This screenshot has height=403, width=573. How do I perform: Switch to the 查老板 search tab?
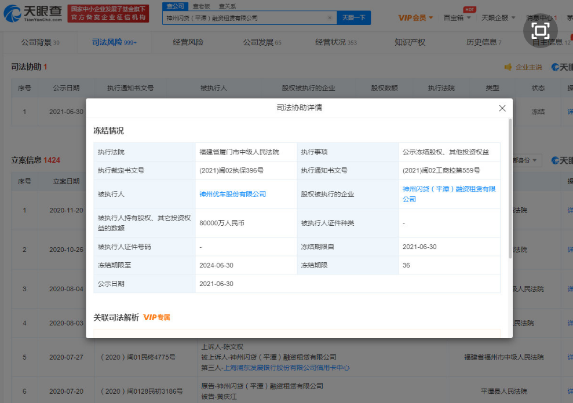click(202, 6)
